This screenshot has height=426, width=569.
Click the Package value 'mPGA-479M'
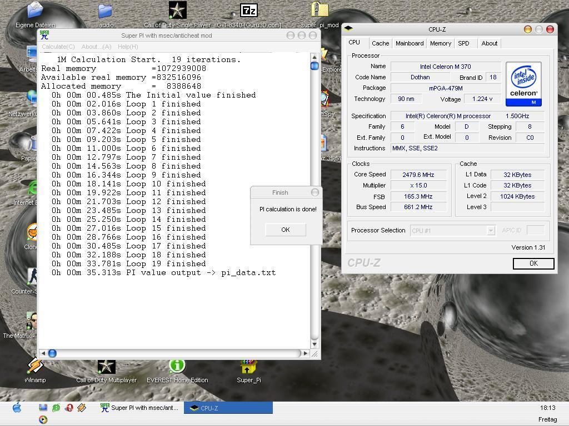445,88
